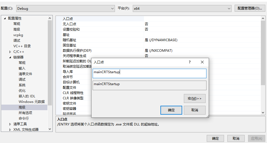Screen dimensions: 267x143
Task: Click 取消 in 入口点 dialog
Action: coord(195,110)
